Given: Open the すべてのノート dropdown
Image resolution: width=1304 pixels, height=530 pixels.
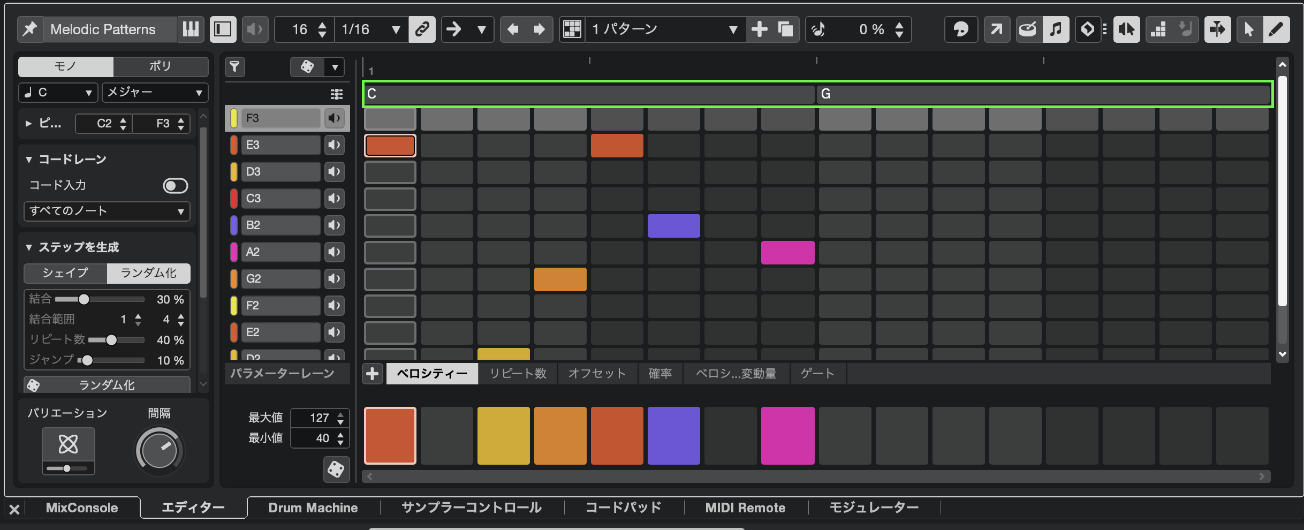Looking at the screenshot, I should tap(107, 211).
